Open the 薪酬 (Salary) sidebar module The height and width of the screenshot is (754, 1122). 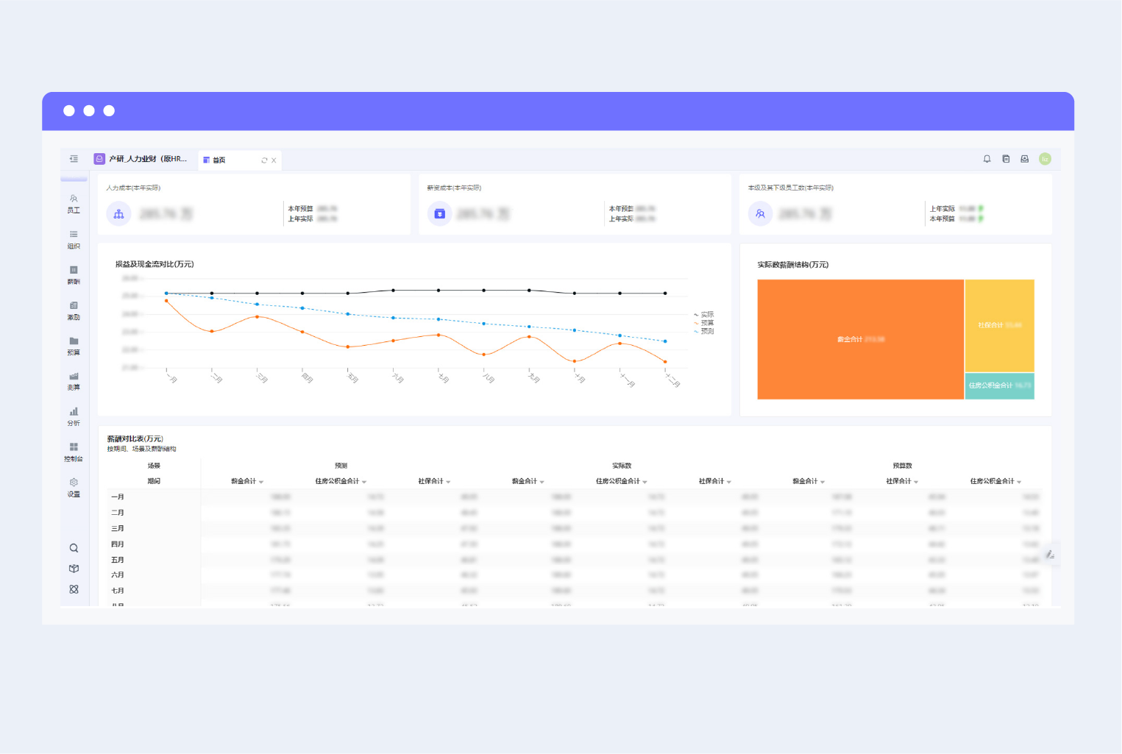[x=74, y=275]
